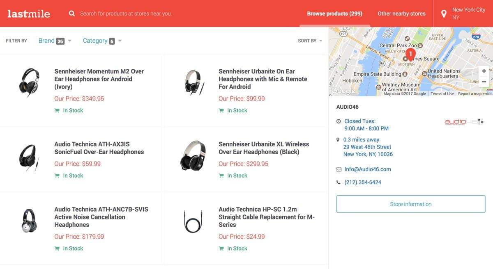Click the Category count badge 6

(x=112, y=41)
